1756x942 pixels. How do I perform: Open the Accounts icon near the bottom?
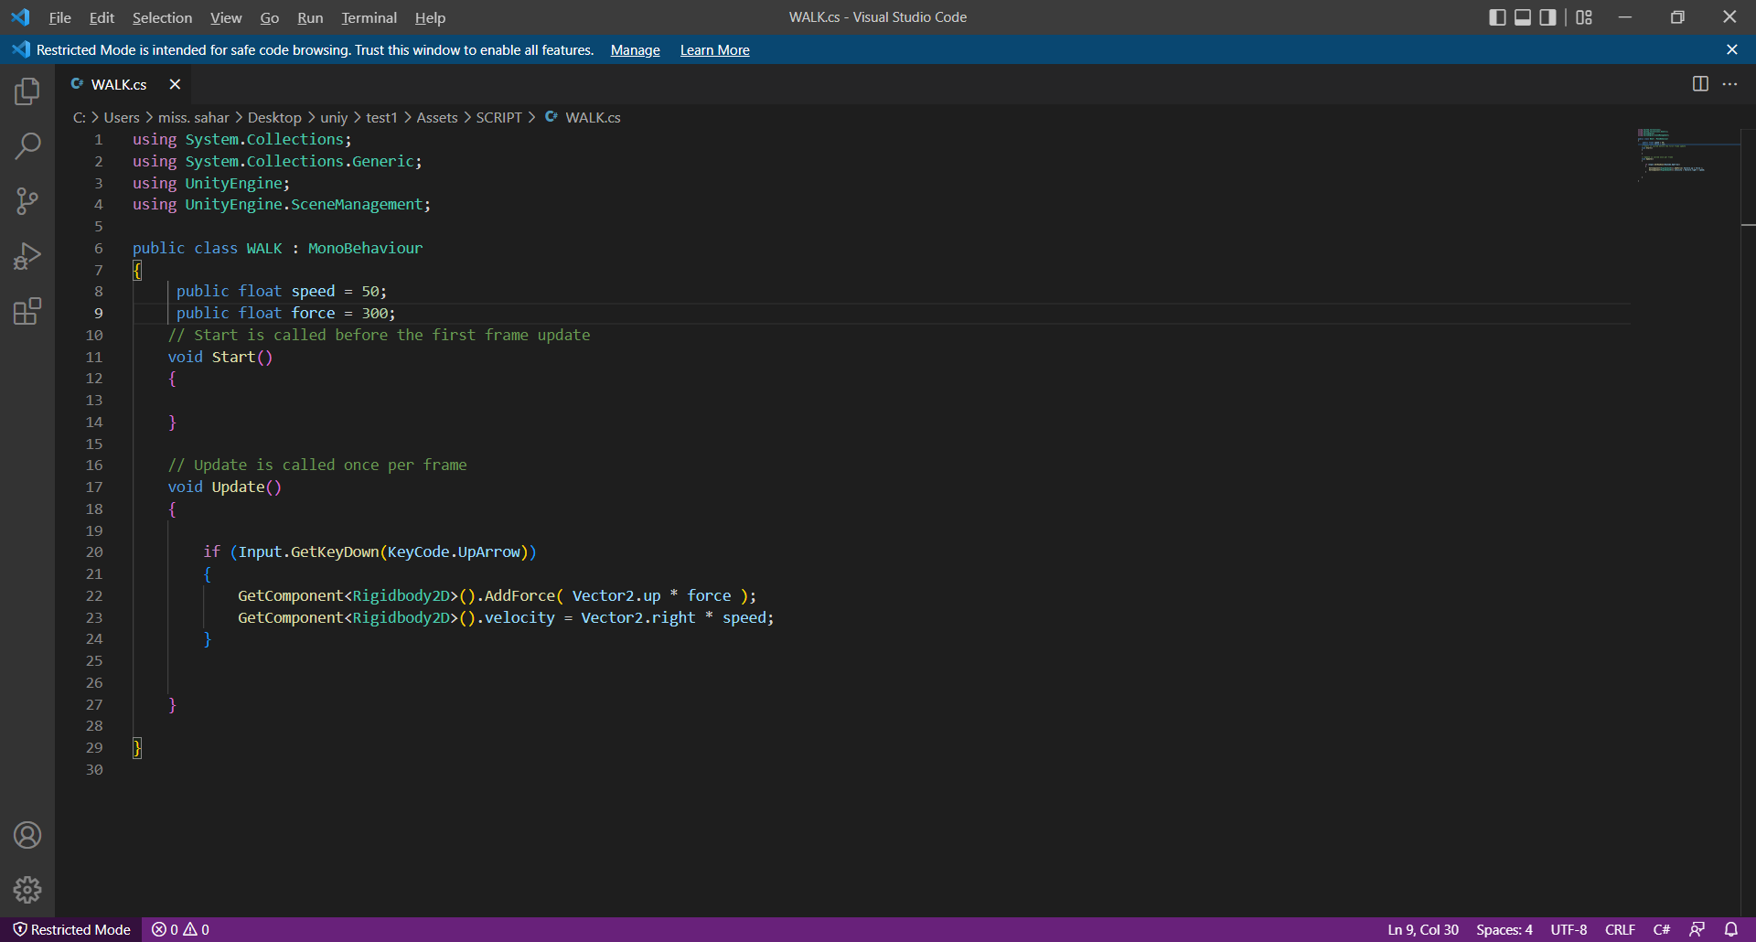coord(27,834)
